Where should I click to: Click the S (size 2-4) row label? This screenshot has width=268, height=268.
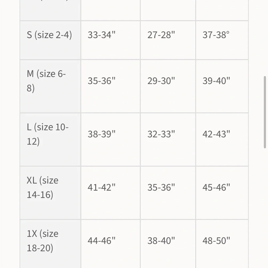[x=49, y=35]
